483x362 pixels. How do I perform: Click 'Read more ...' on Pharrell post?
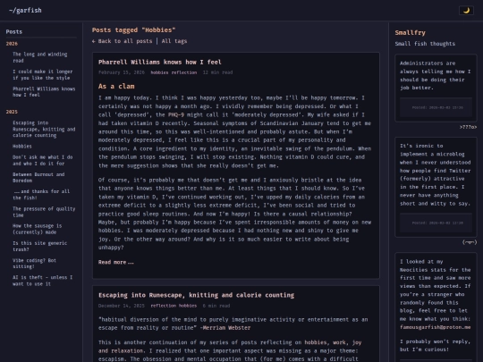point(115,262)
